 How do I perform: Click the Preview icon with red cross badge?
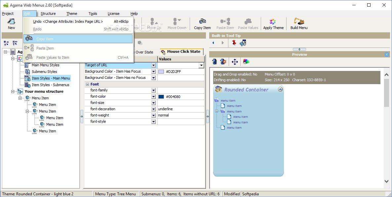(x=223, y=62)
